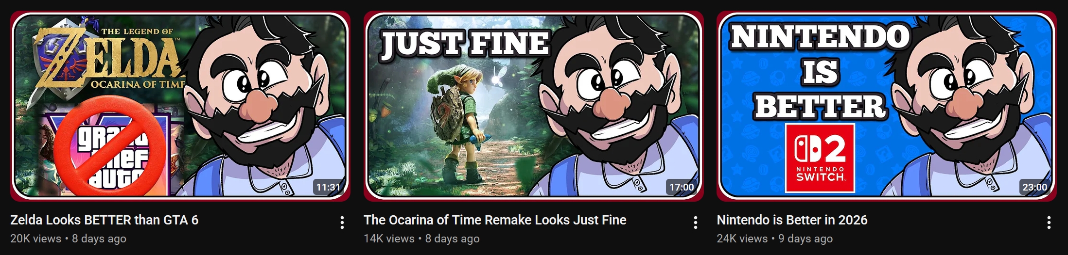This screenshot has height=255, width=1068.
Task: Click the red prohibition sign over GTA artwork
Action: (x=109, y=145)
